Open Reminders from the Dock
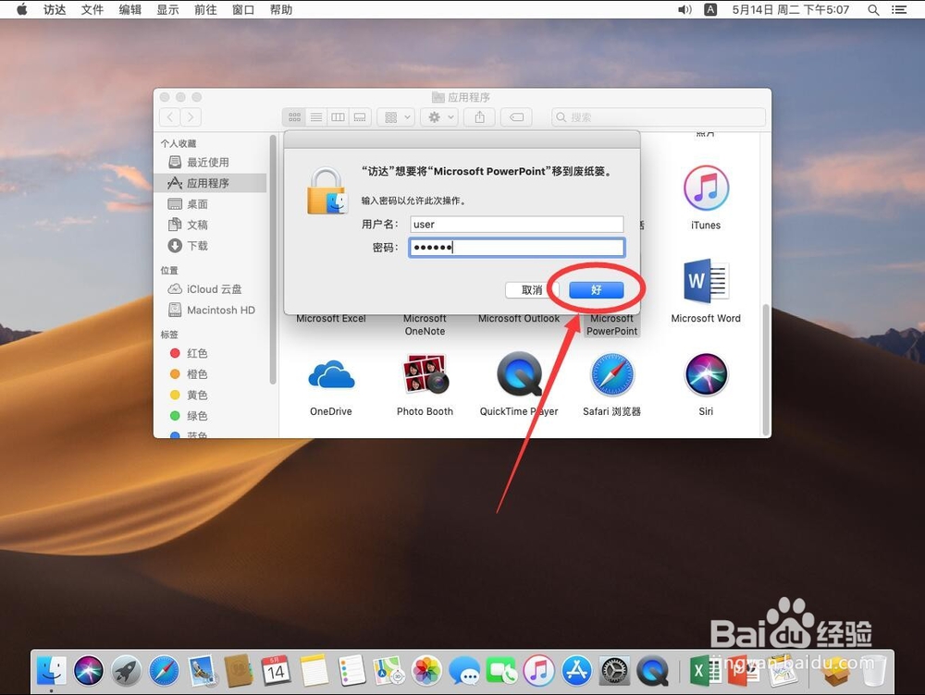Viewport: 925px width, 695px height. tap(351, 670)
